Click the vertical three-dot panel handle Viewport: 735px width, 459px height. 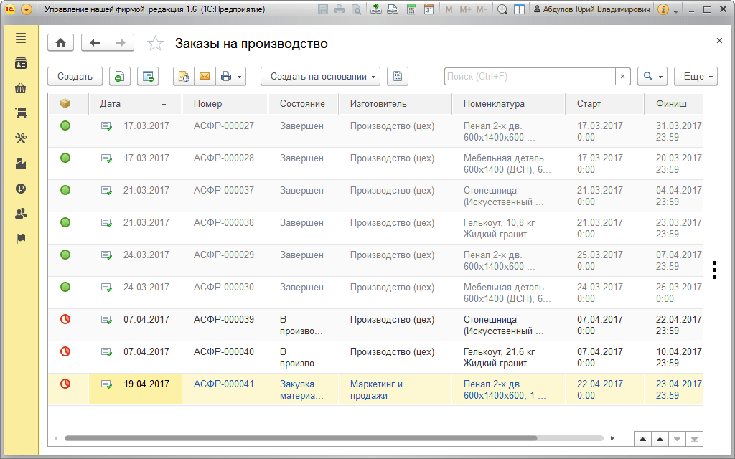714,270
